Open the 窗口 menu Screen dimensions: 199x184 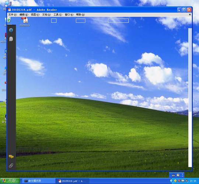(69, 15)
